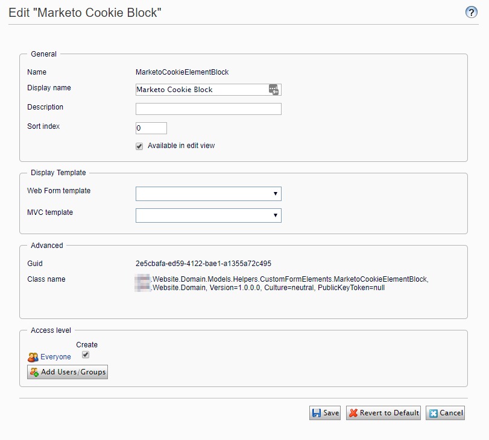Focus the Display name text field
The height and width of the screenshot is (440, 489).
(201, 90)
